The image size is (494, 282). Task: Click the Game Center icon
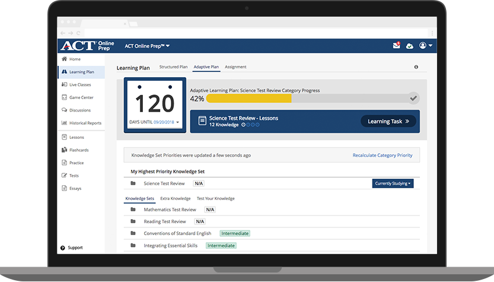click(x=64, y=97)
